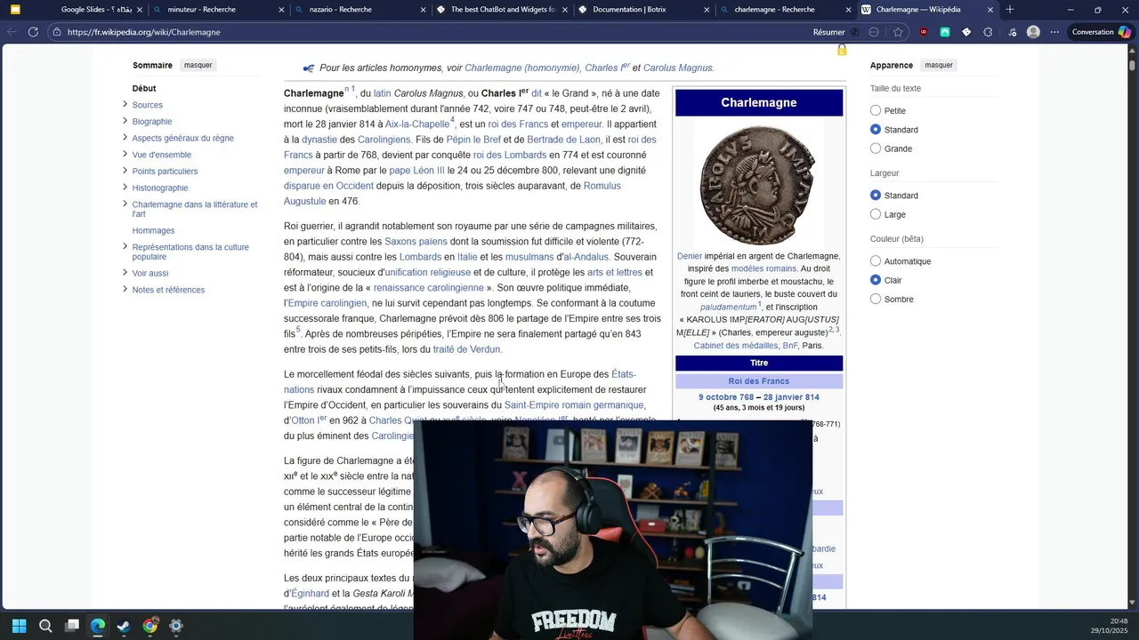The image size is (1139, 640).
Task: Click Hommages in the Sommaire
Action: [x=153, y=230]
